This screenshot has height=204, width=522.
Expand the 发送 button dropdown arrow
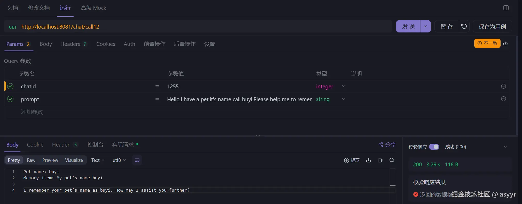click(x=425, y=27)
